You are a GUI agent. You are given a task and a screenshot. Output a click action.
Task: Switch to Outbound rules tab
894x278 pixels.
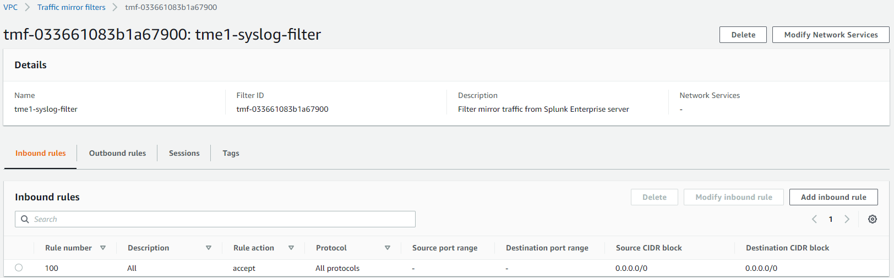tap(117, 153)
